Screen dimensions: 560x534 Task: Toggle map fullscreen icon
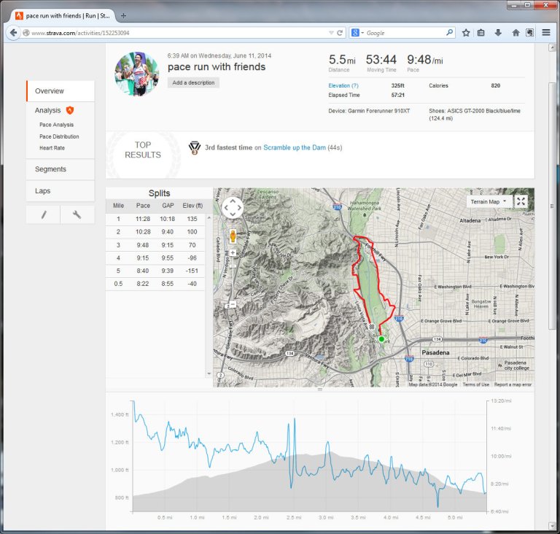[x=521, y=201]
